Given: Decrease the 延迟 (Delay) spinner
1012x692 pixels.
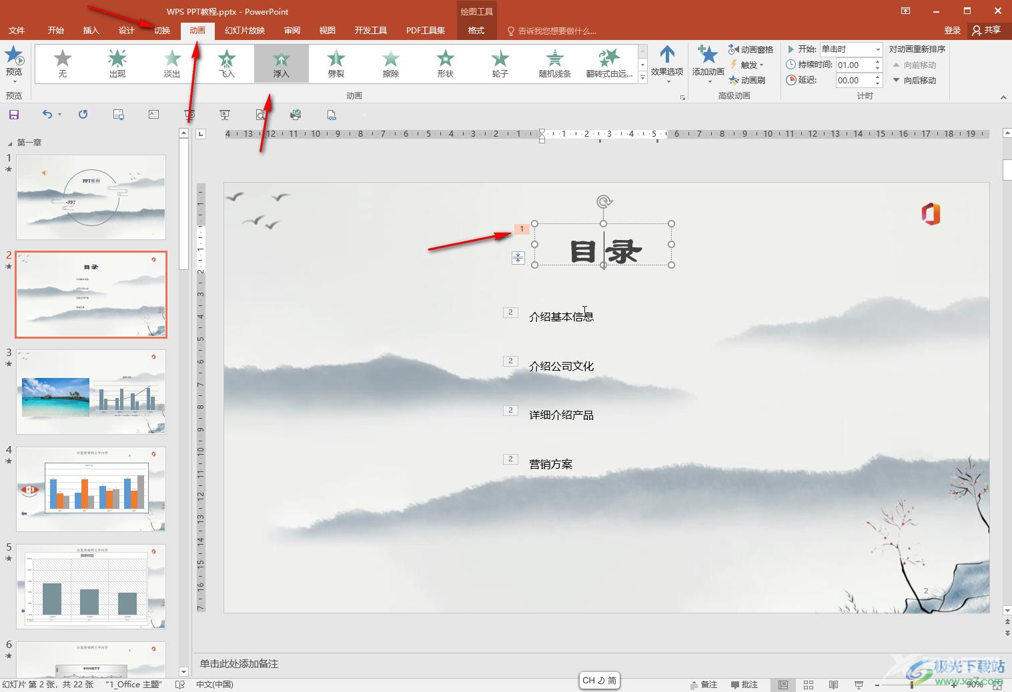Looking at the screenshot, I should (x=878, y=83).
